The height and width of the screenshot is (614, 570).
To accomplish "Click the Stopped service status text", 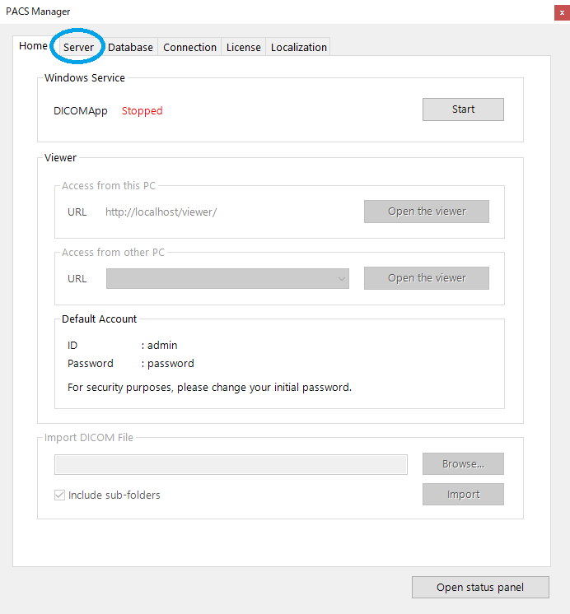I will pos(142,111).
